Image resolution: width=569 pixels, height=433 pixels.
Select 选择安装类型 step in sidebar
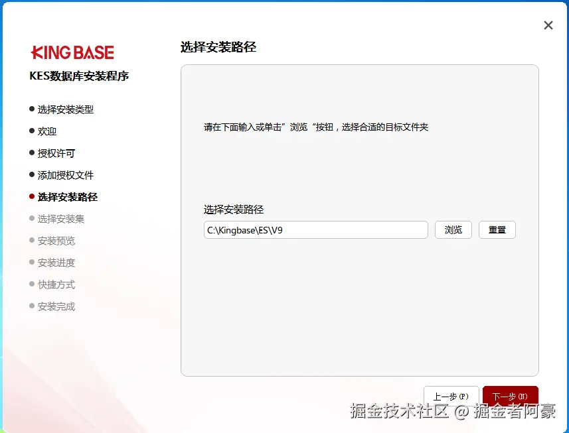61,109
